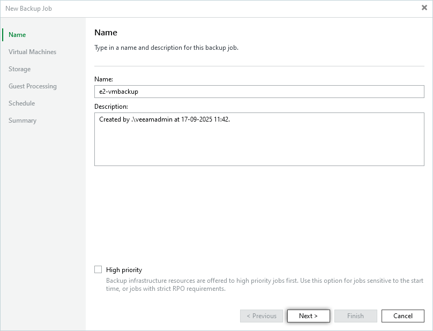The image size is (433, 331).
Task: Close the New Backup Job dialog
Action: [x=424, y=8]
